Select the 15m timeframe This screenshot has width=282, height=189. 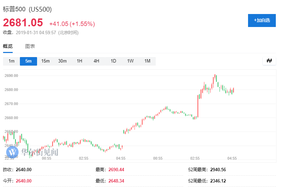[x=45, y=61]
